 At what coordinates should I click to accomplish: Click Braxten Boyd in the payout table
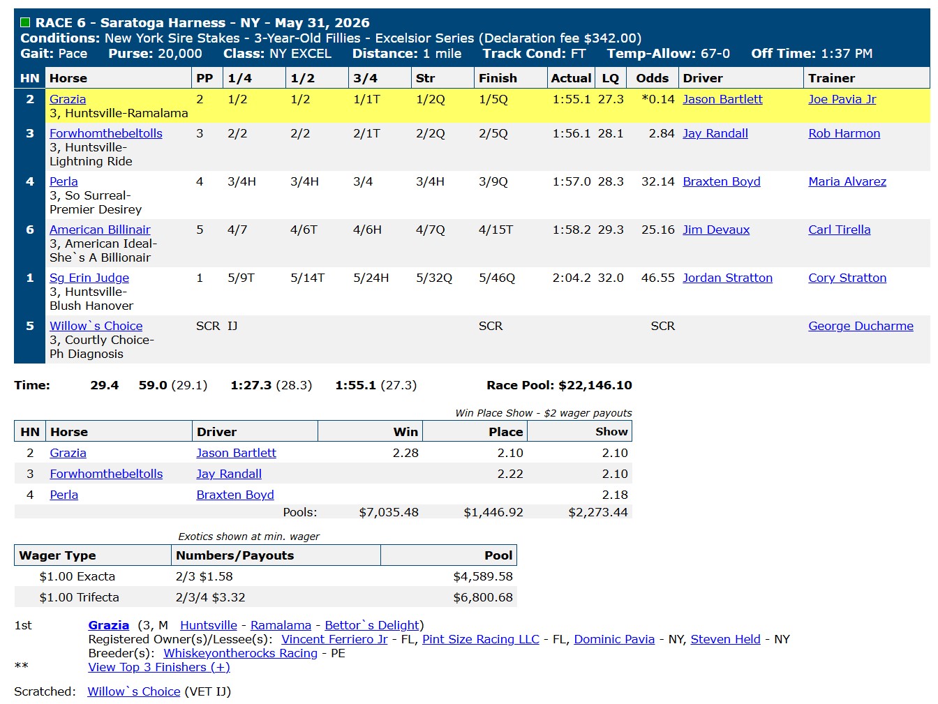point(235,495)
